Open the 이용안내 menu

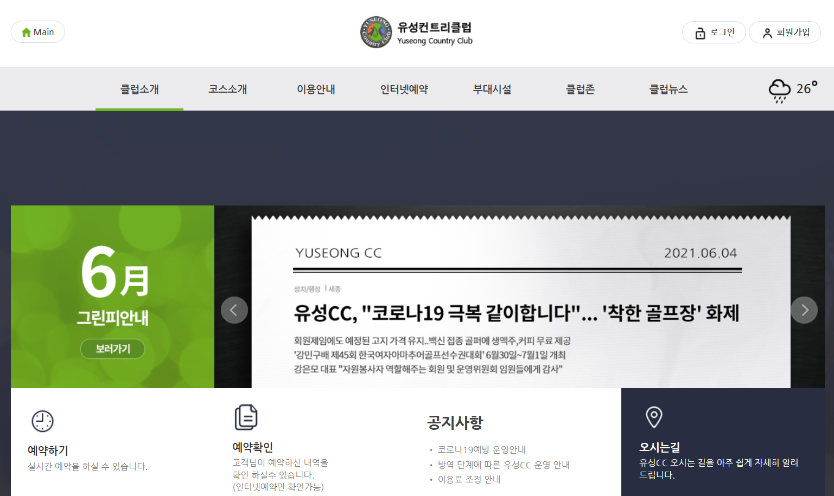click(316, 89)
